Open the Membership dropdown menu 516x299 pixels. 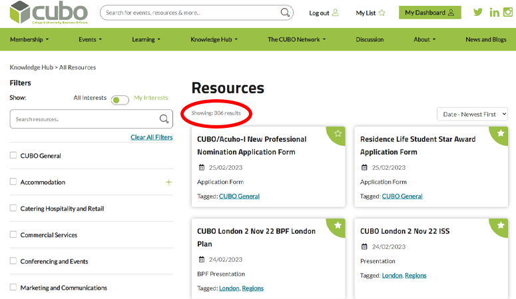[x=29, y=39]
